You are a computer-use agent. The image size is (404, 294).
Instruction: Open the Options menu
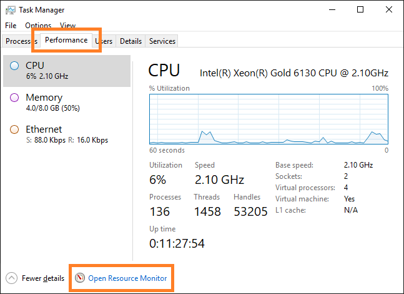click(38, 26)
